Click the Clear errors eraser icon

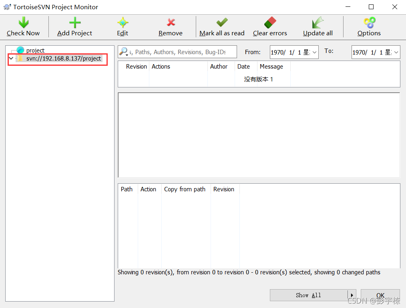(270, 22)
